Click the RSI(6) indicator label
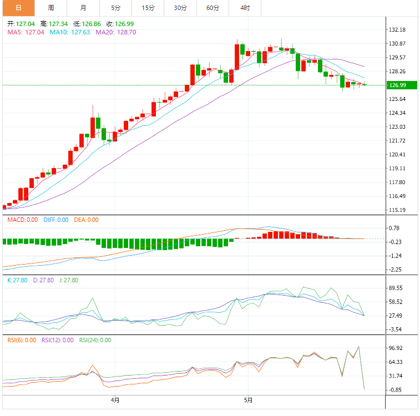 point(23,340)
